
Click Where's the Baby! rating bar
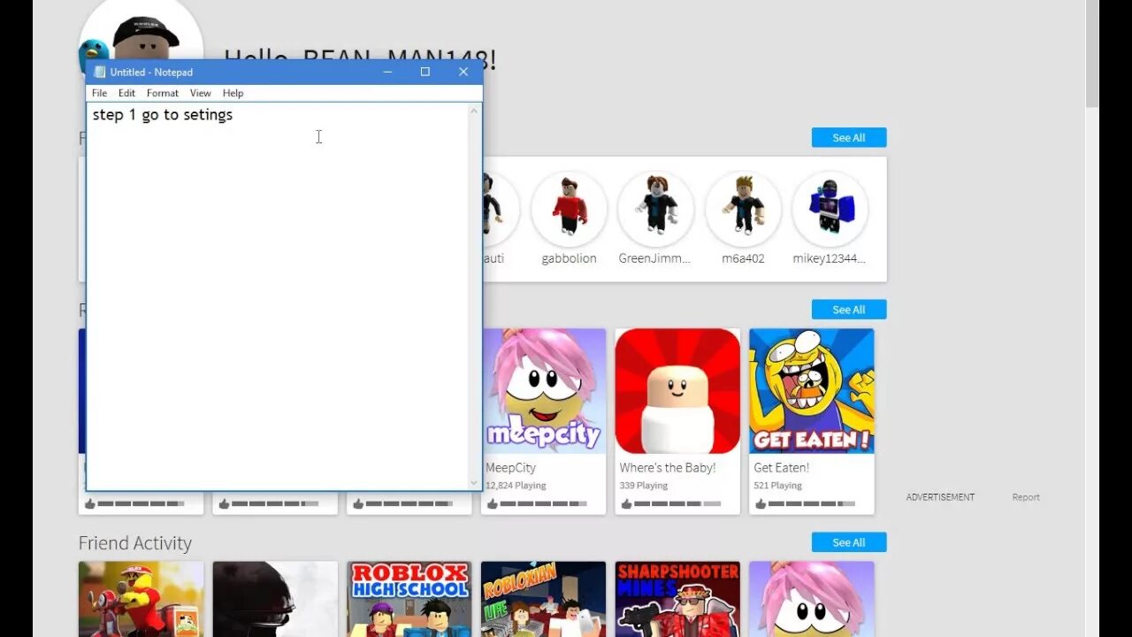(677, 503)
